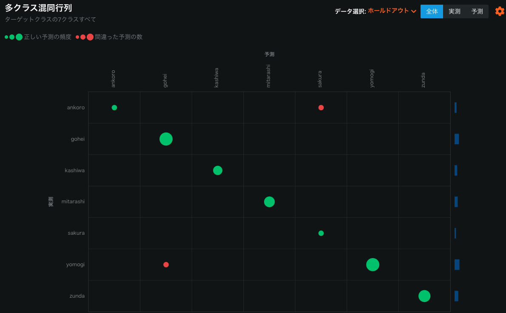Click the 正しい予測の頻度 legend label
506x313 pixels.
pyautogui.click(x=48, y=37)
